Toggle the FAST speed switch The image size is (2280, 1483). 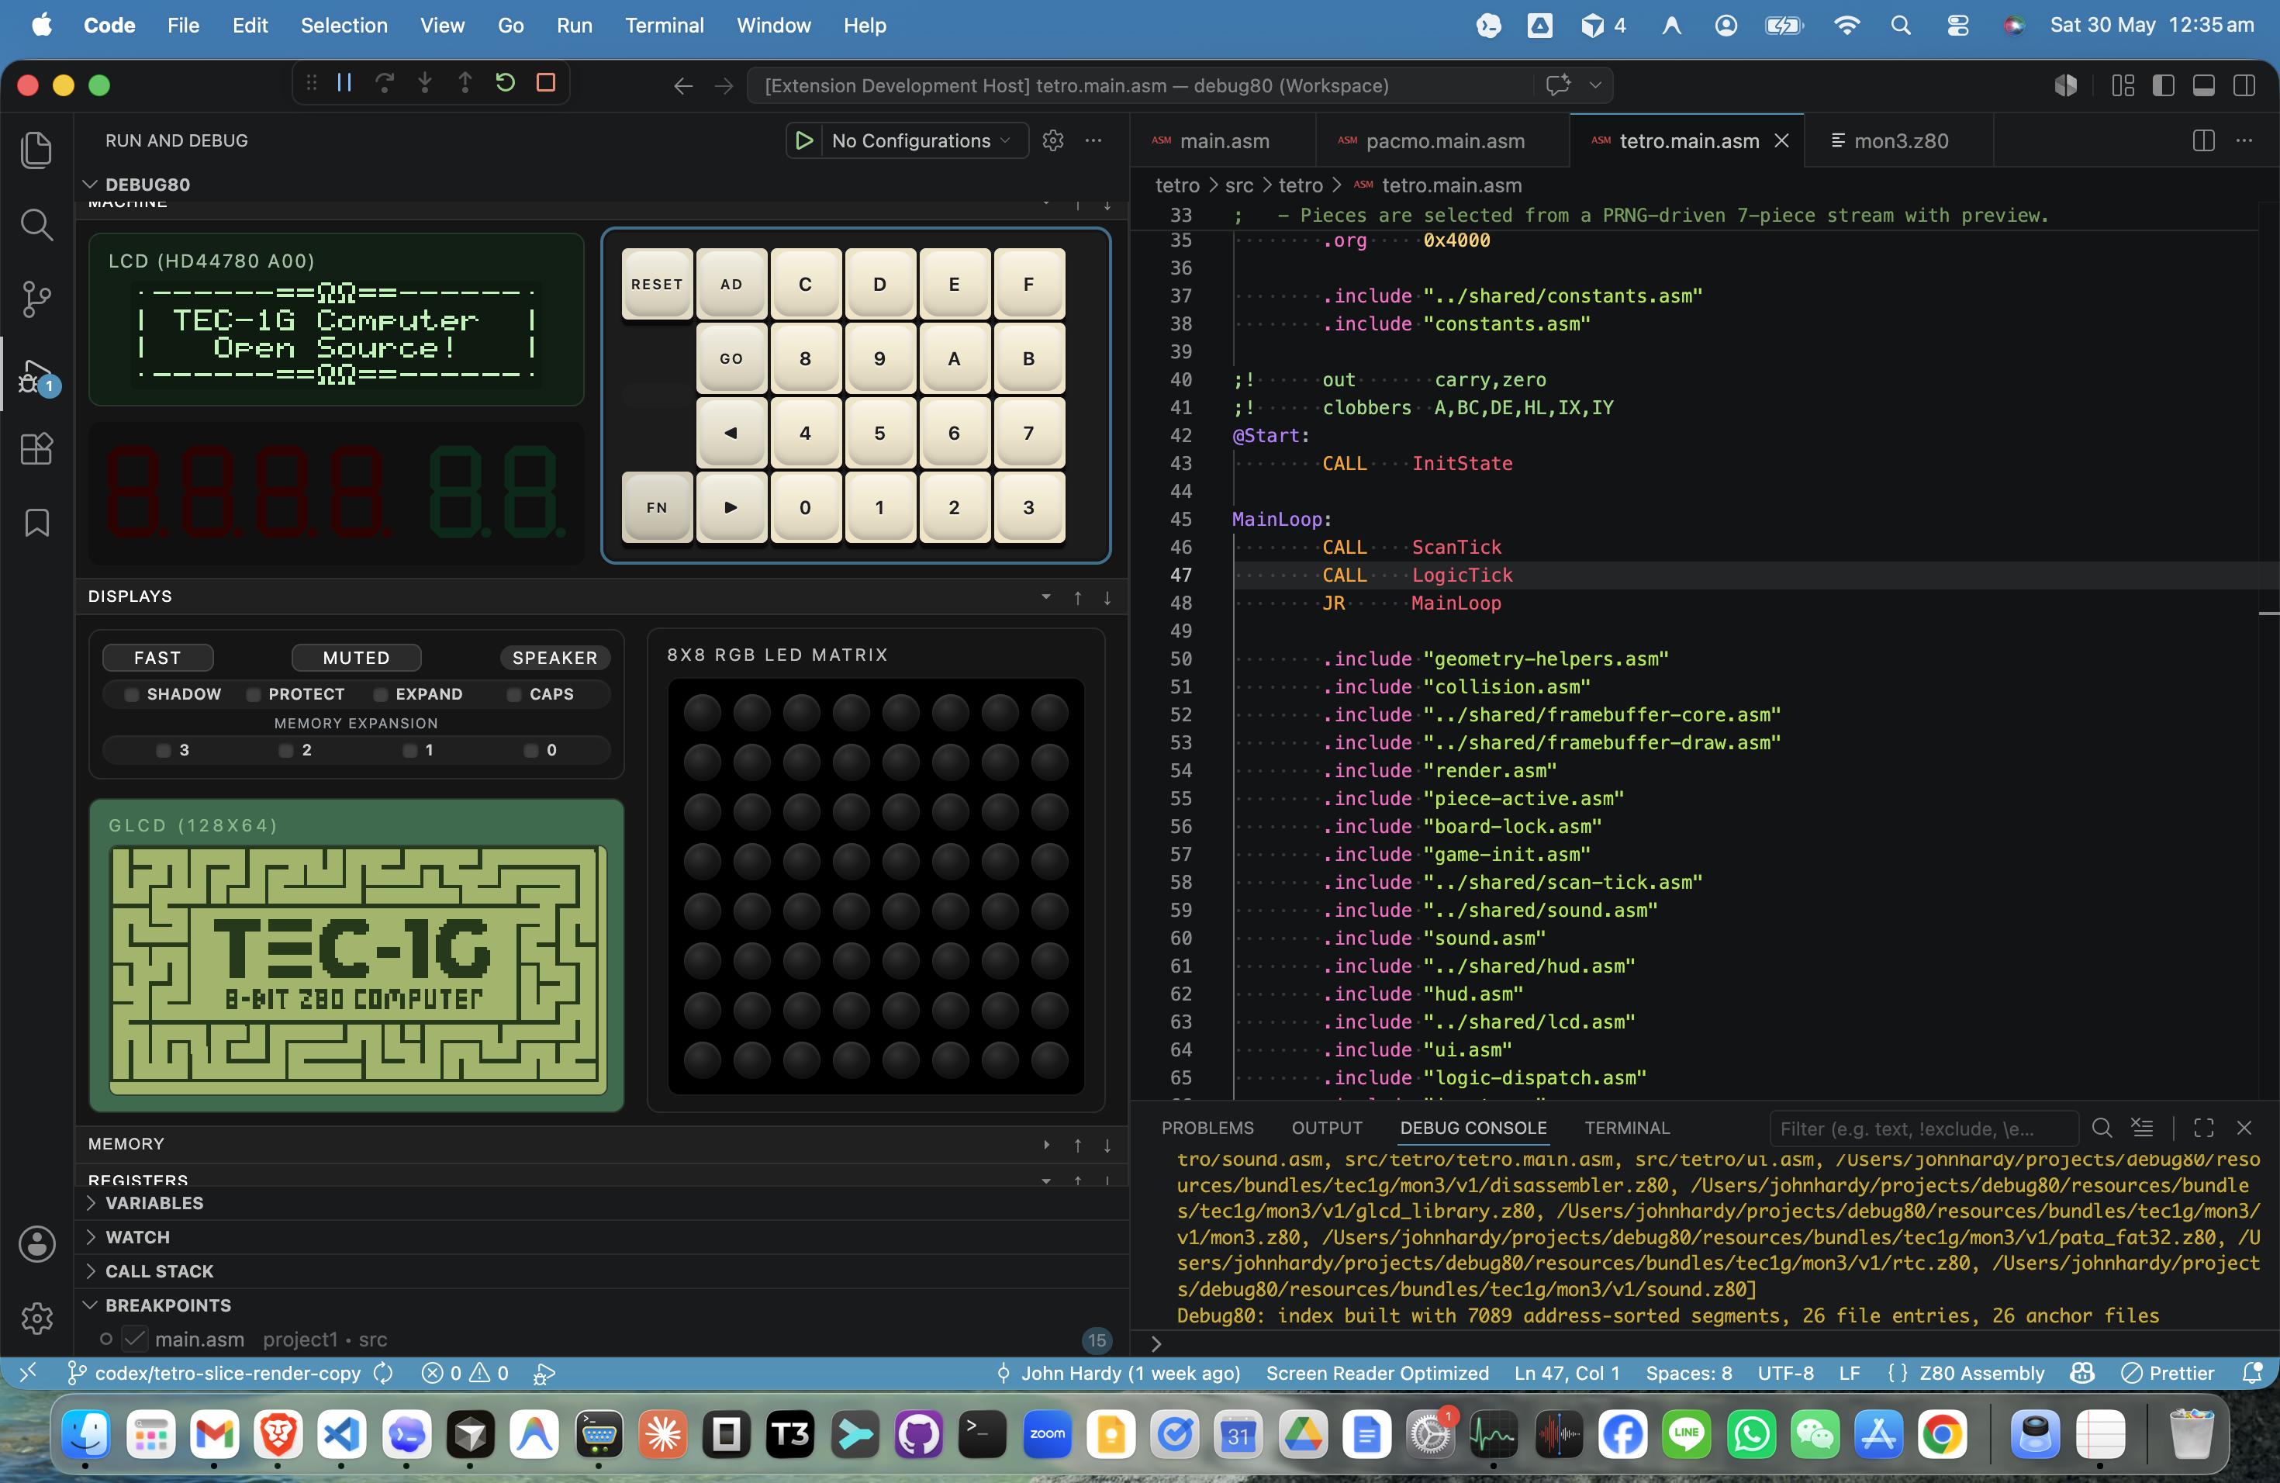point(158,657)
